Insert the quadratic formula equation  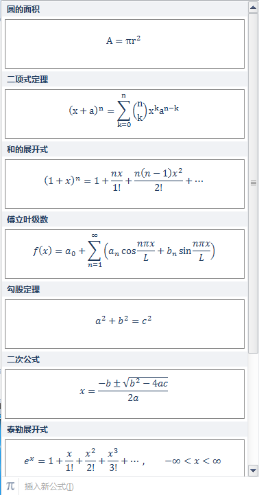tap(125, 394)
